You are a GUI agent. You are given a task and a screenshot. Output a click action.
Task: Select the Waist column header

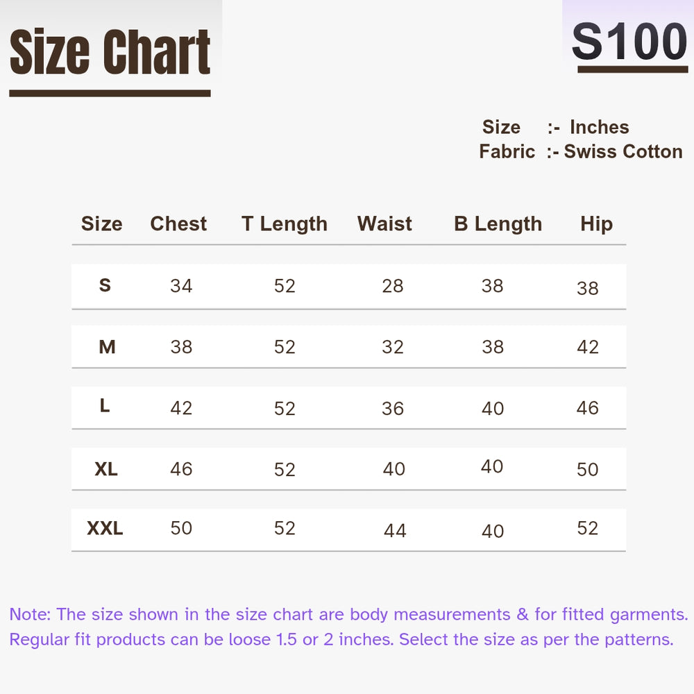tap(384, 223)
